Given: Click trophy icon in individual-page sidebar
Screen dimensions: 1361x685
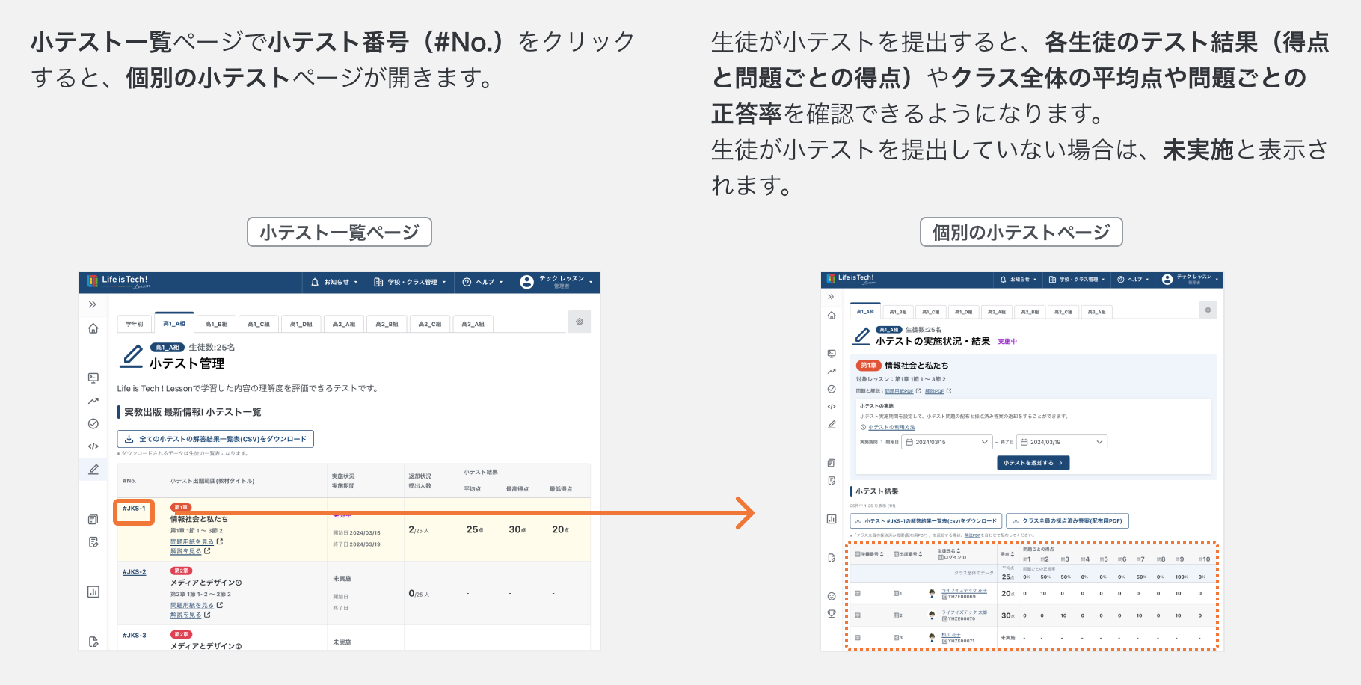Looking at the screenshot, I should 832,614.
